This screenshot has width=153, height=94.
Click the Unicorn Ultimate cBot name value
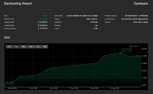(82, 16)
